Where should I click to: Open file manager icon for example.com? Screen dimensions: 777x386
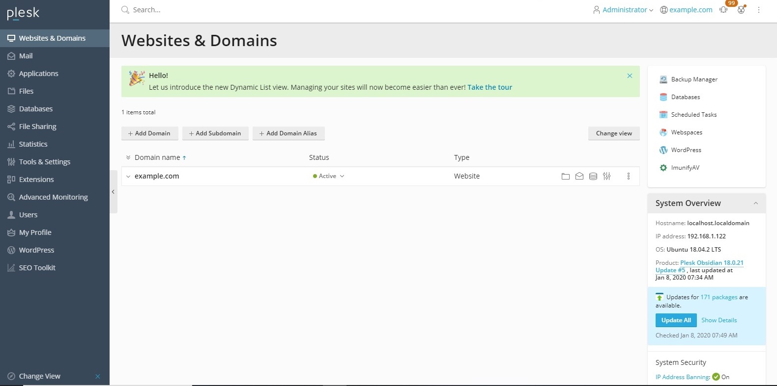coord(566,176)
